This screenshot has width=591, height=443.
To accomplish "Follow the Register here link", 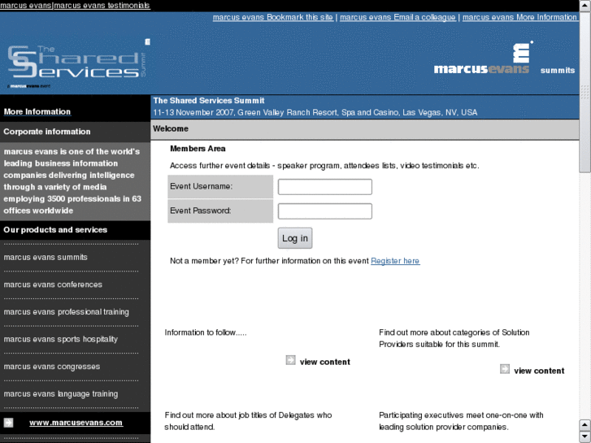I will point(395,261).
